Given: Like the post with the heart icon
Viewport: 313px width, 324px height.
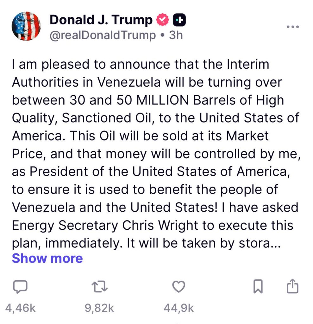Looking at the screenshot, I should [178, 287].
